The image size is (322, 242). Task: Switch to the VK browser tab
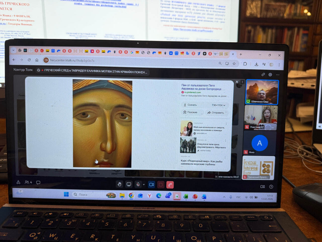coord(171,53)
